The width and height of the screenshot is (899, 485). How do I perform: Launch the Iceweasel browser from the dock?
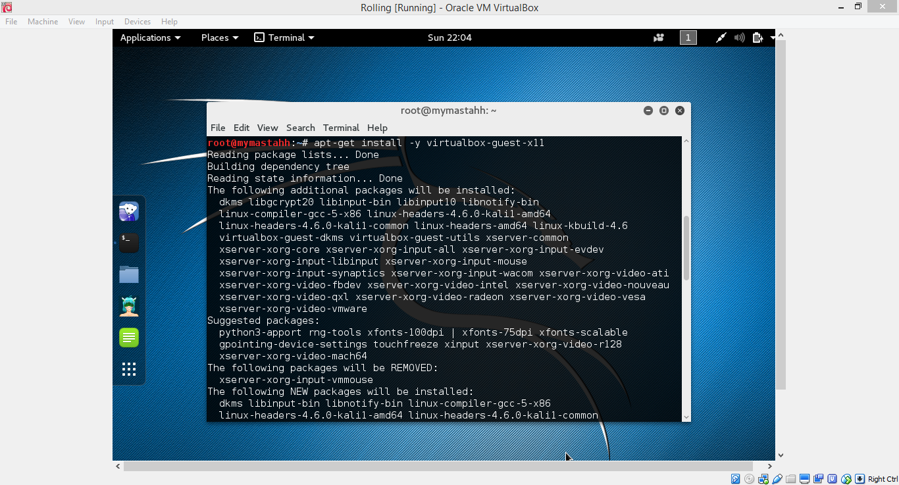tap(129, 211)
